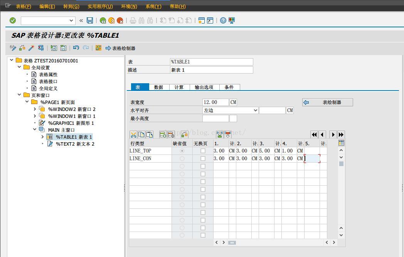Switch to the 条件 tab
The width and height of the screenshot is (404, 257).
tap(229, 87)
